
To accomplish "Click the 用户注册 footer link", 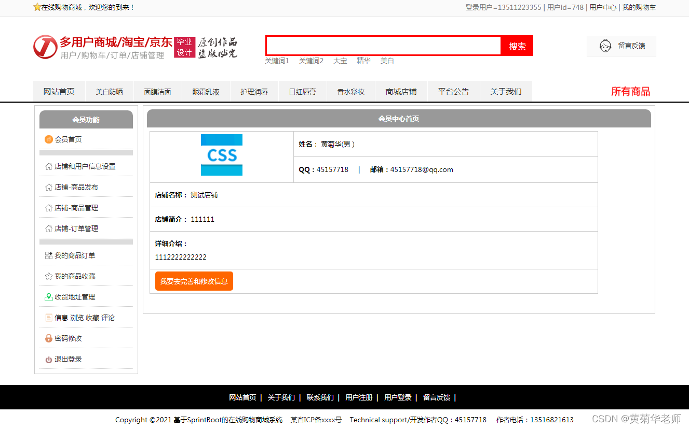I will click(x=359, y=397).
